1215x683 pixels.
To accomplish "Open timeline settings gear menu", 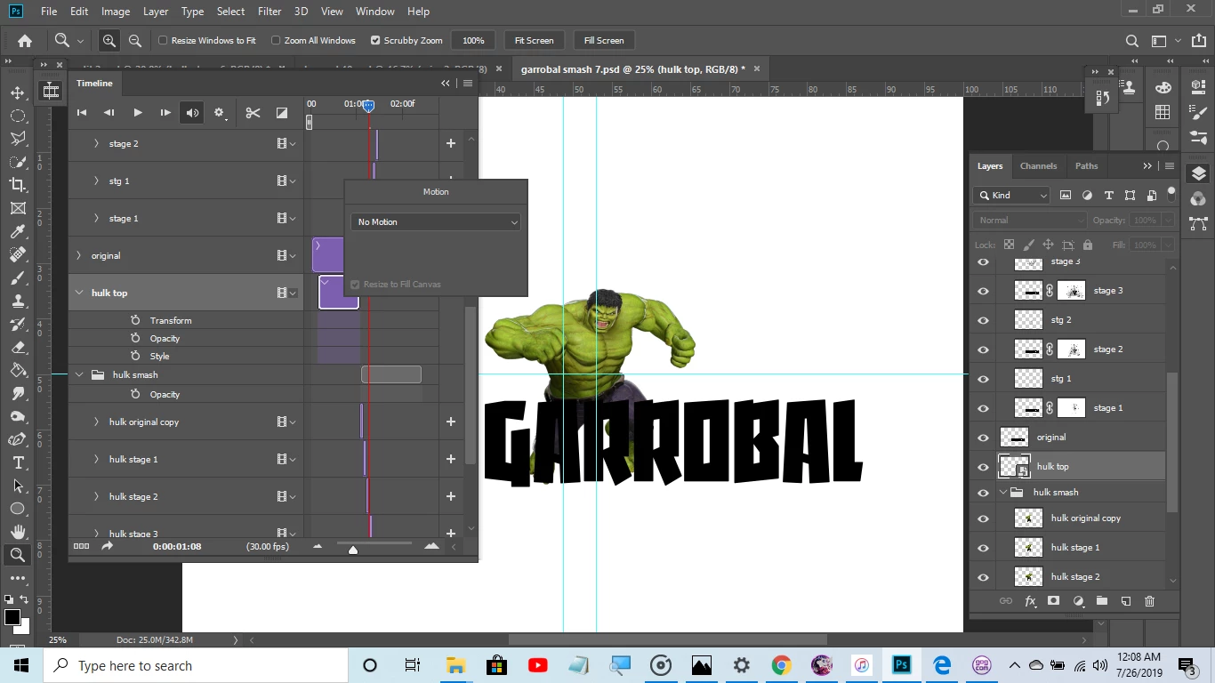I will click(220, 112).
